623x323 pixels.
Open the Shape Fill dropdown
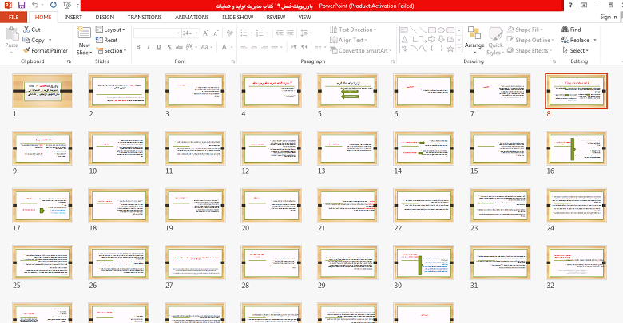[x=525, y=30]
